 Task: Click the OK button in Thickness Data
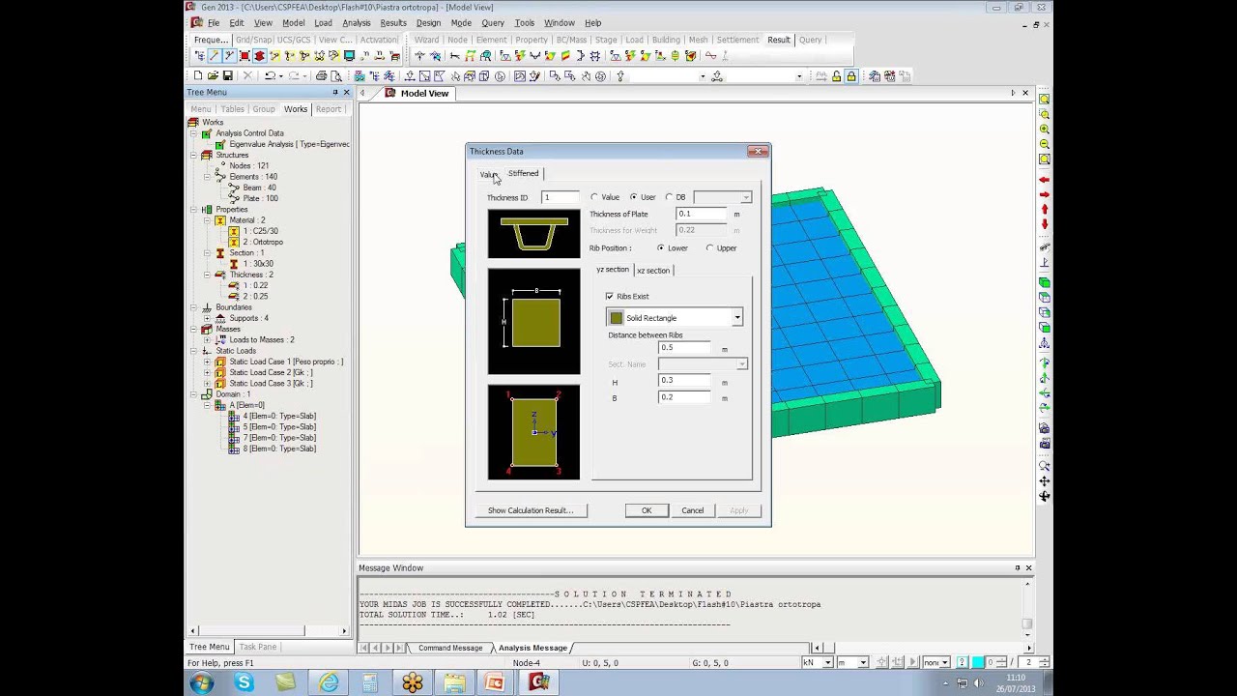point(647,510)
